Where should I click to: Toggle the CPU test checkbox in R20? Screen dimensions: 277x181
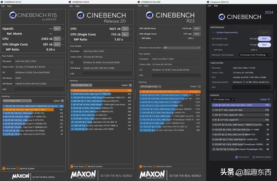click(131, 29)
